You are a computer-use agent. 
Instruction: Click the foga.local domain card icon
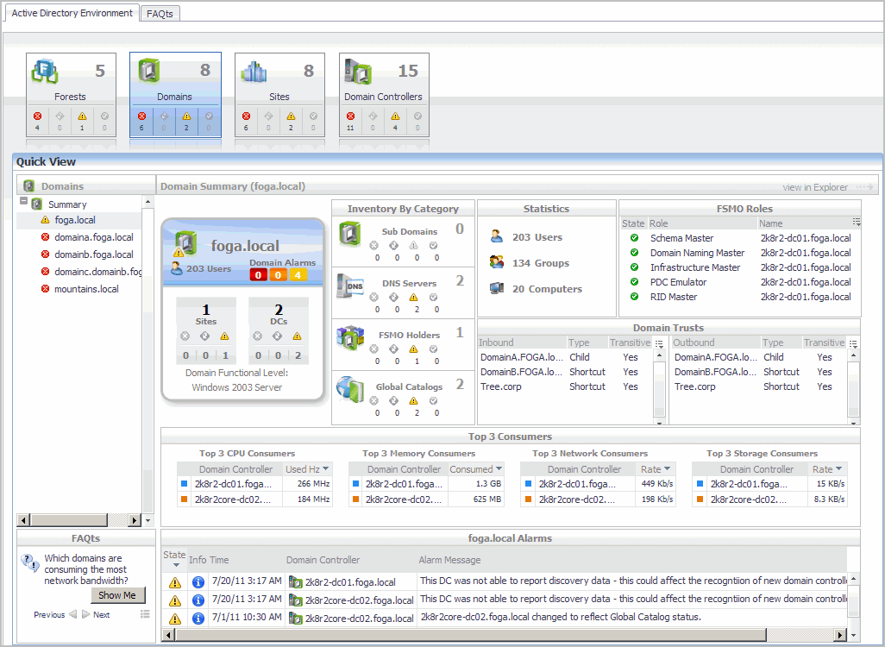185,244
